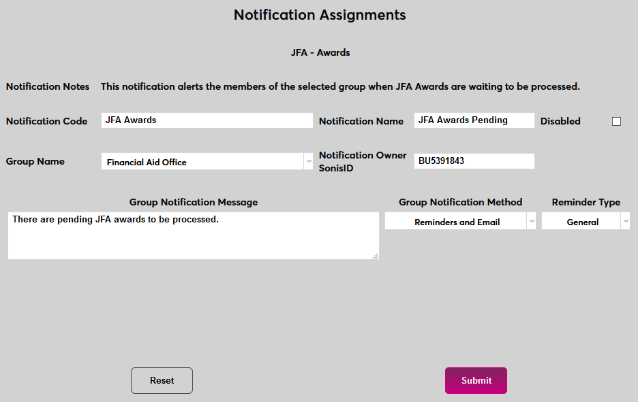
Task: Click the Reminder Type column header
Action: [x=586, y=202]
